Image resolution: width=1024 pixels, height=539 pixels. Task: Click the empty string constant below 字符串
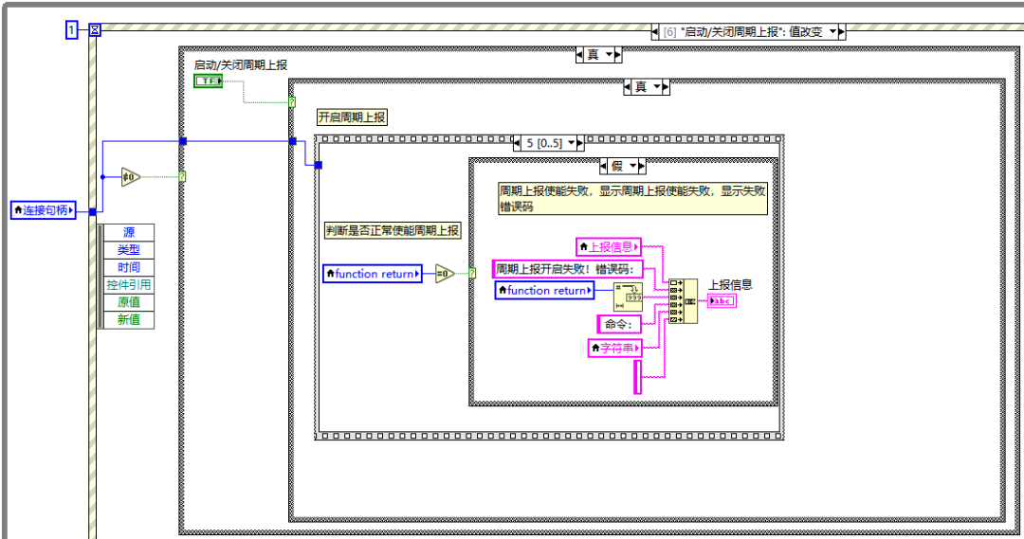pos(638,377)
